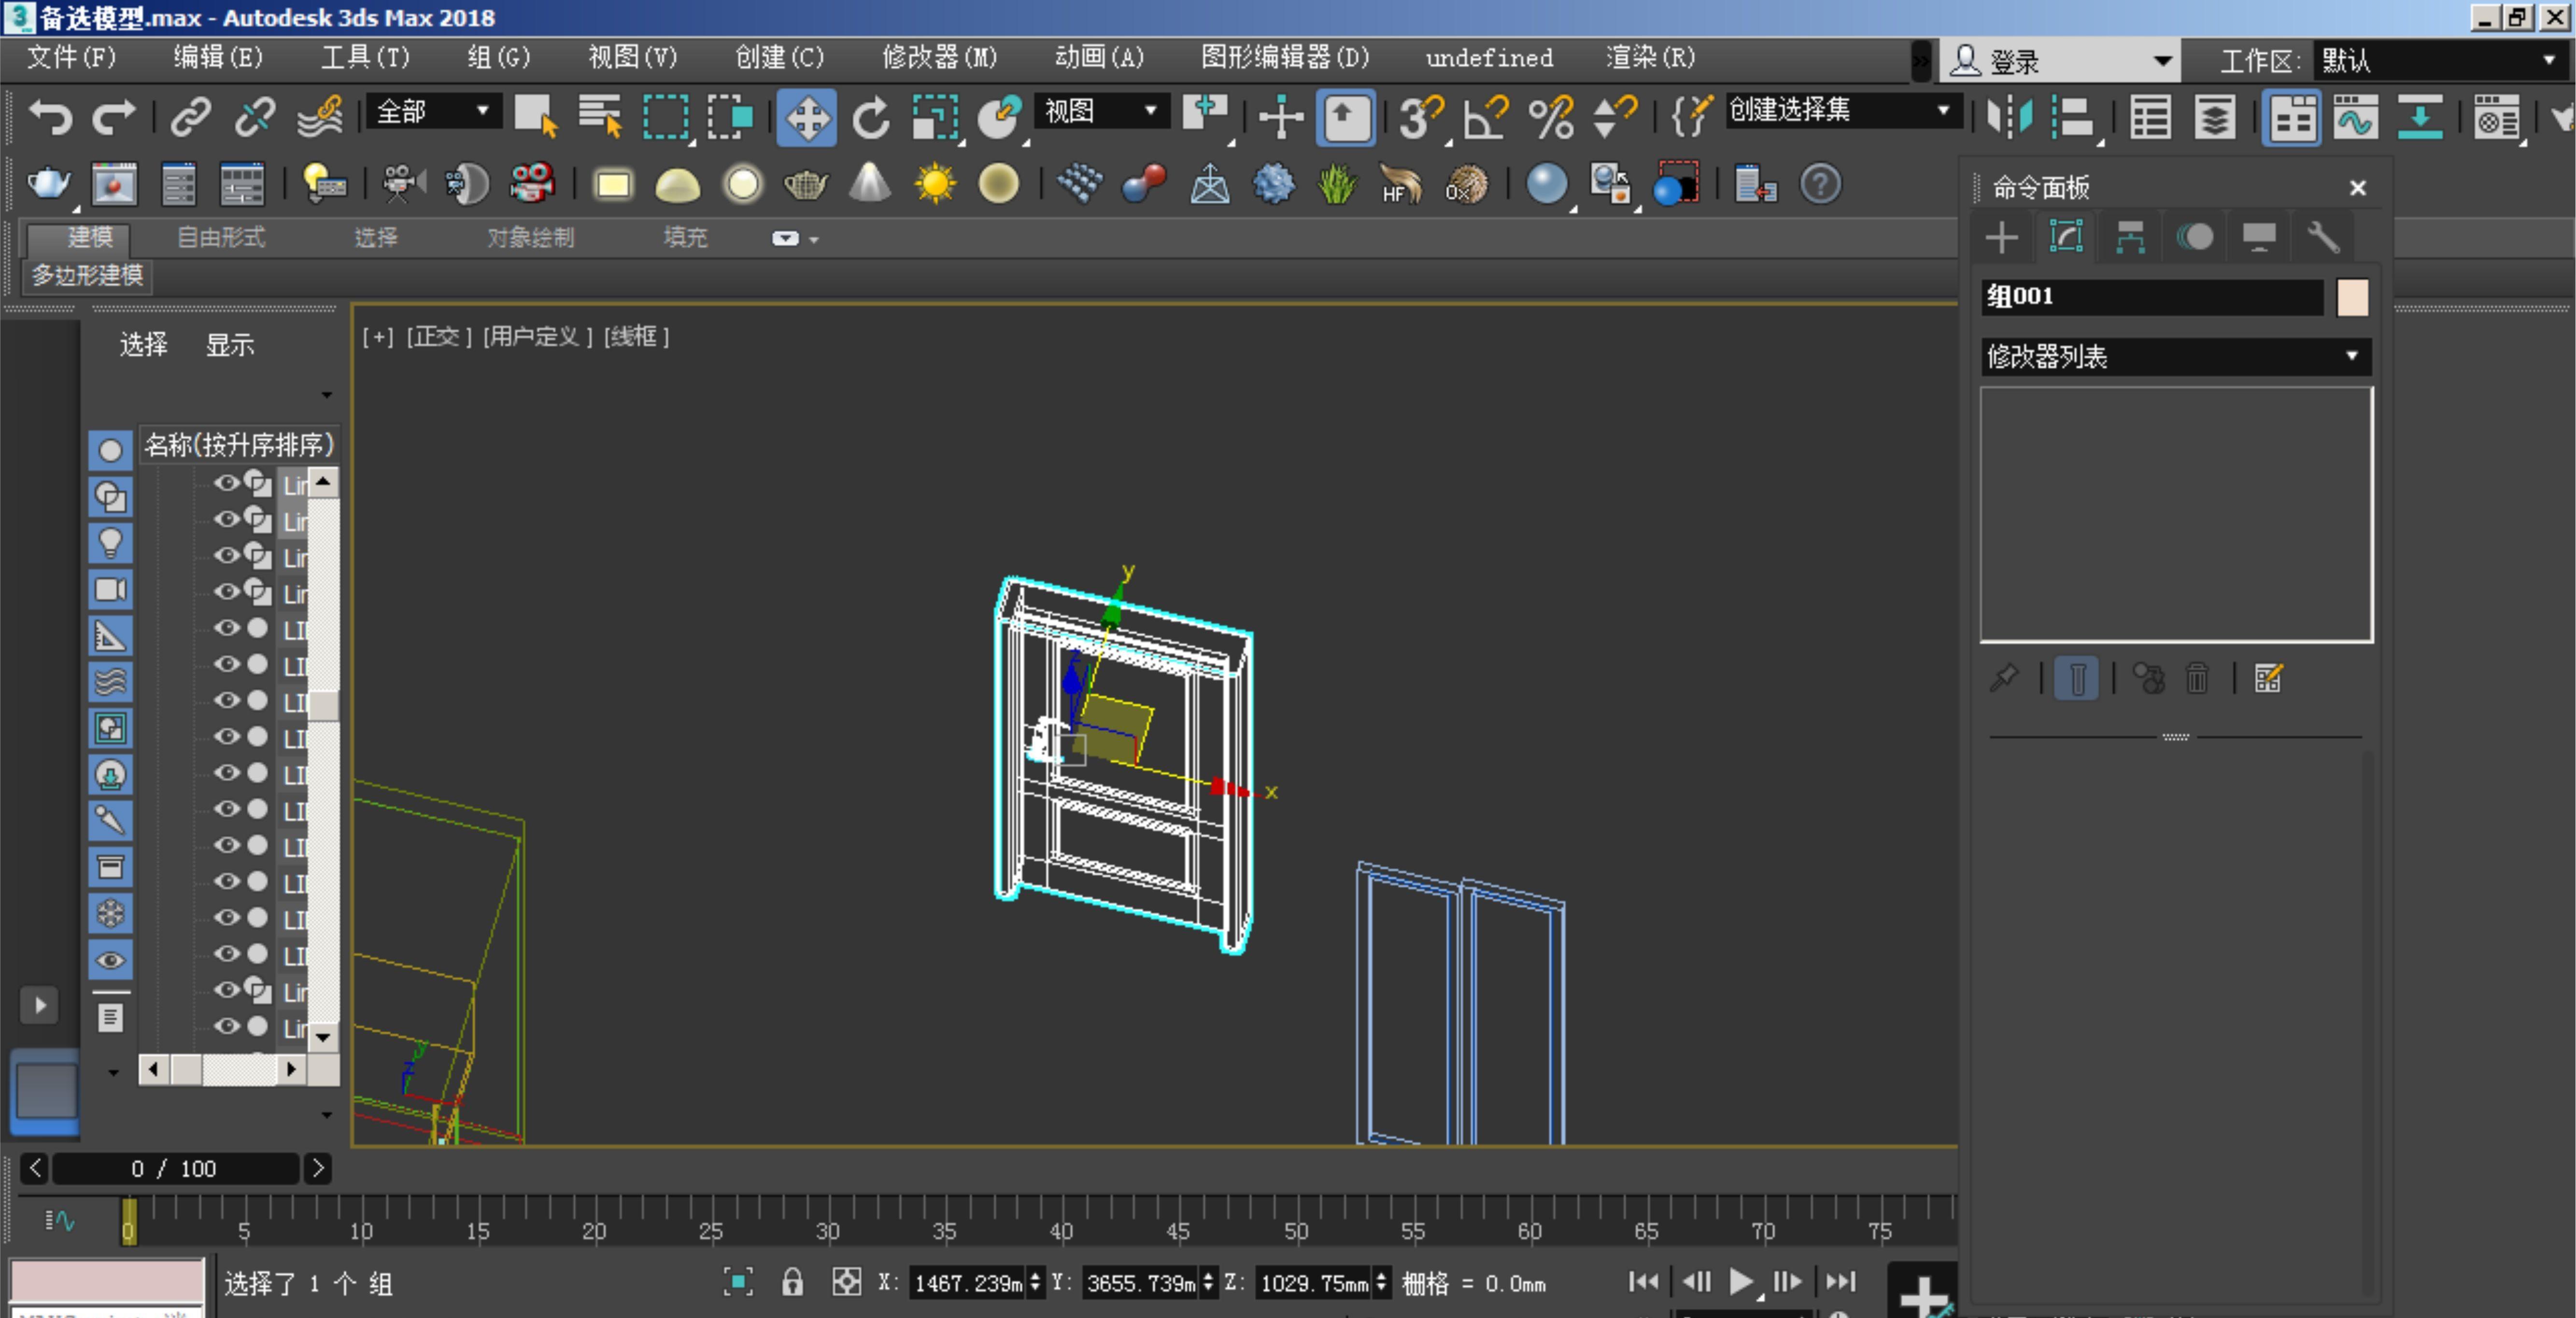2576x1318 pixels.
Task: Toggle the lights filter bulb icon
Action: 110,543
